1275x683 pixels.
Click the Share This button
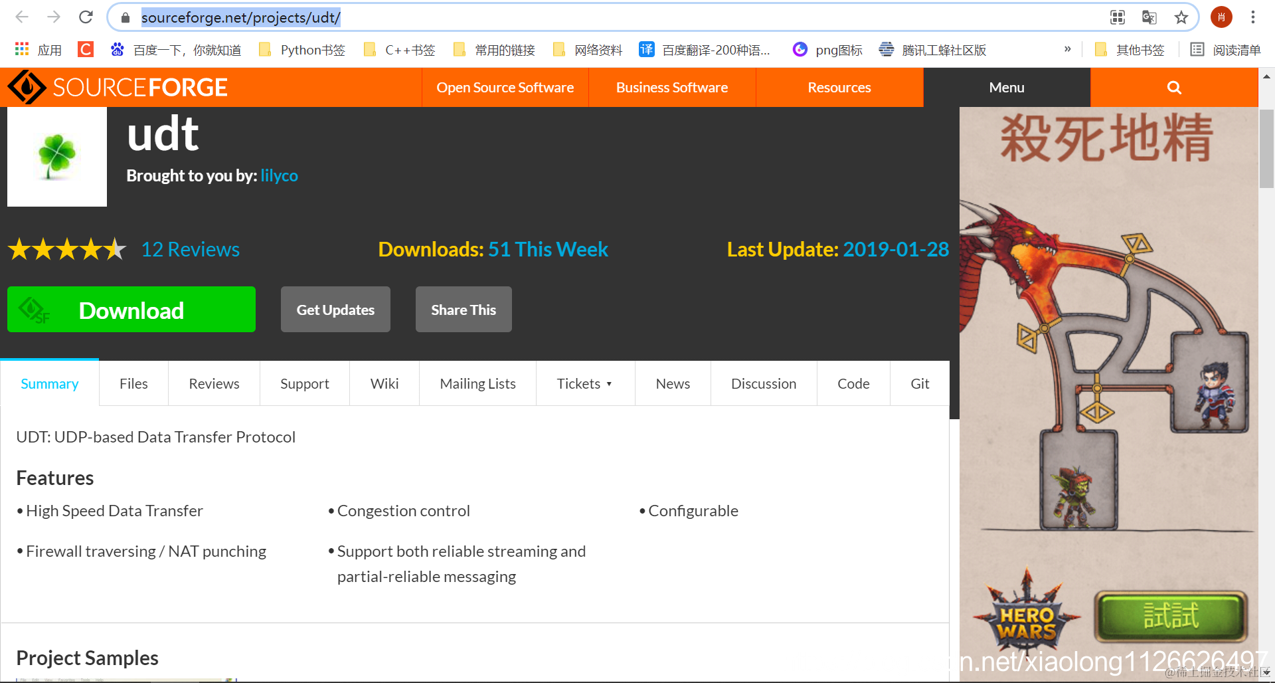[464, 310]
